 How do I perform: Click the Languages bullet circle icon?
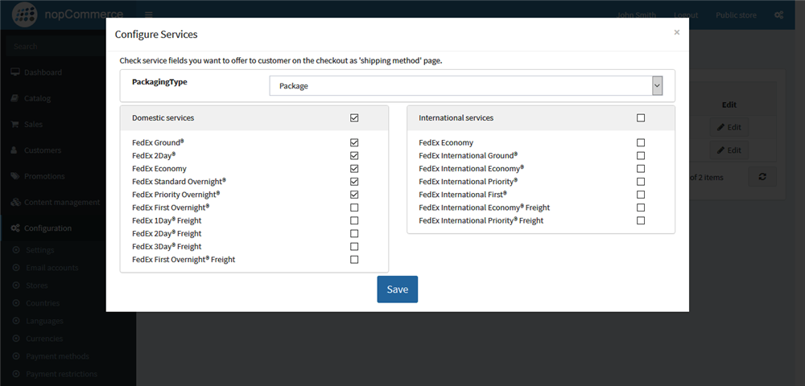tap(15, 321)
